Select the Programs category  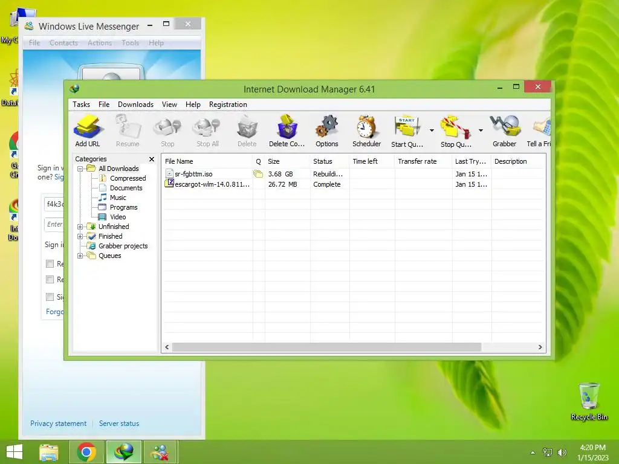tap(123, 207)
